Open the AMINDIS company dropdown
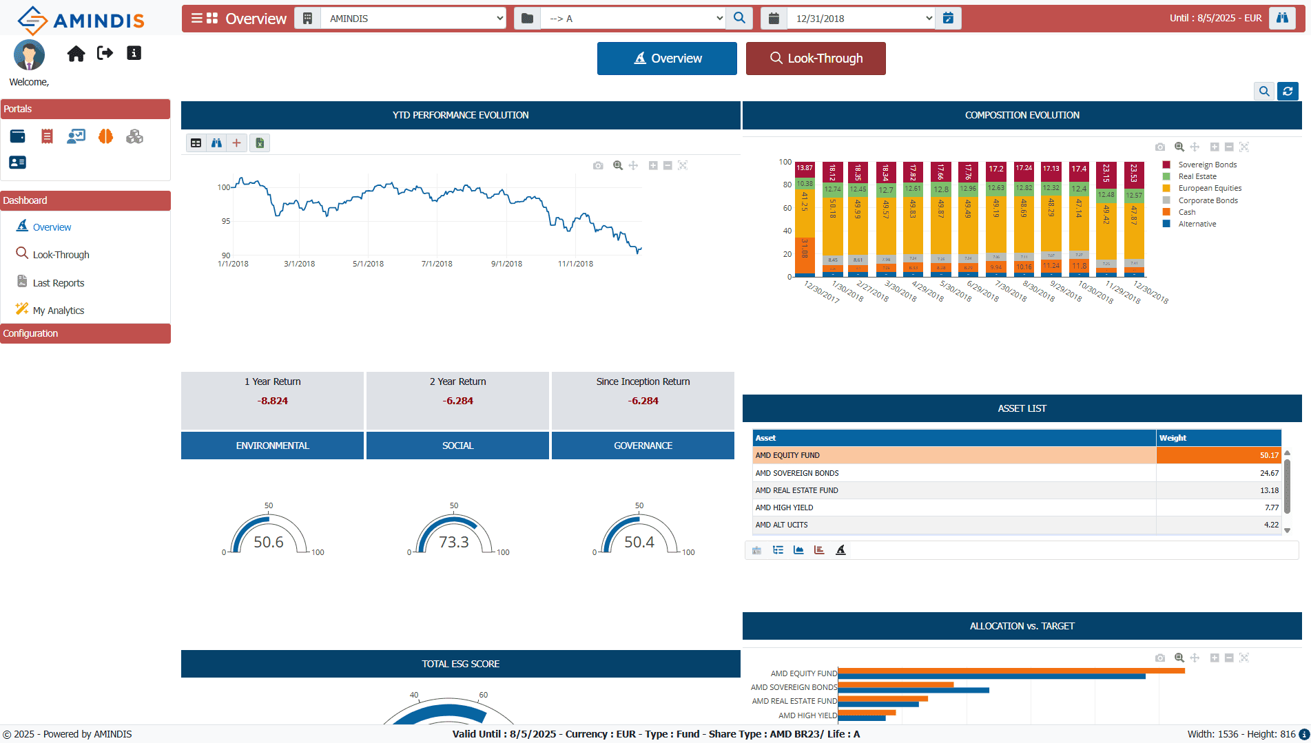1311x743 pixels. coord(414,18)
